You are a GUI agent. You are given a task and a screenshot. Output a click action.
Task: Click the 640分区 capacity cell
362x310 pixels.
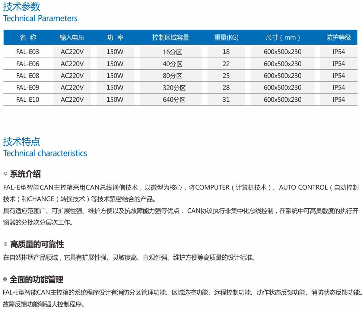174,100
